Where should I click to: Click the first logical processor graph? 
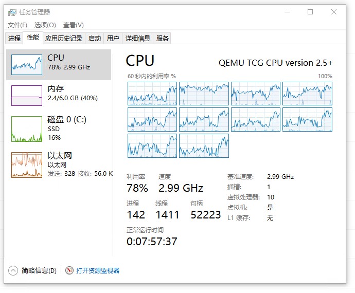(x=152, y=94)
